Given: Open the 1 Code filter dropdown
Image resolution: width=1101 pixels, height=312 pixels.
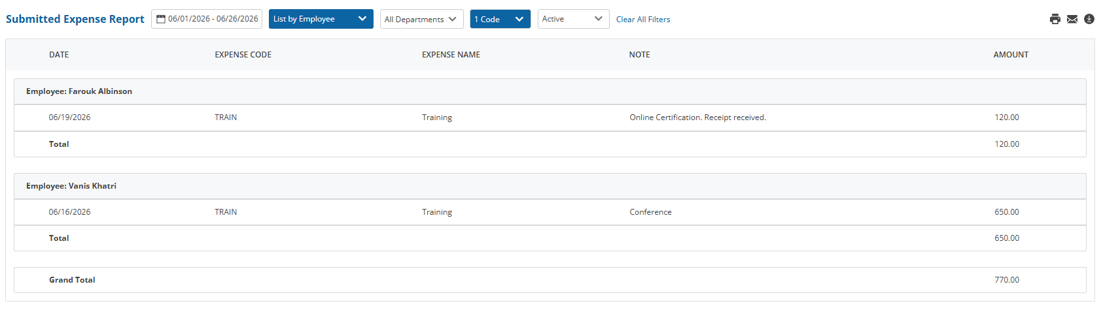Looking at the screenshot, I should tap(500, 19).
